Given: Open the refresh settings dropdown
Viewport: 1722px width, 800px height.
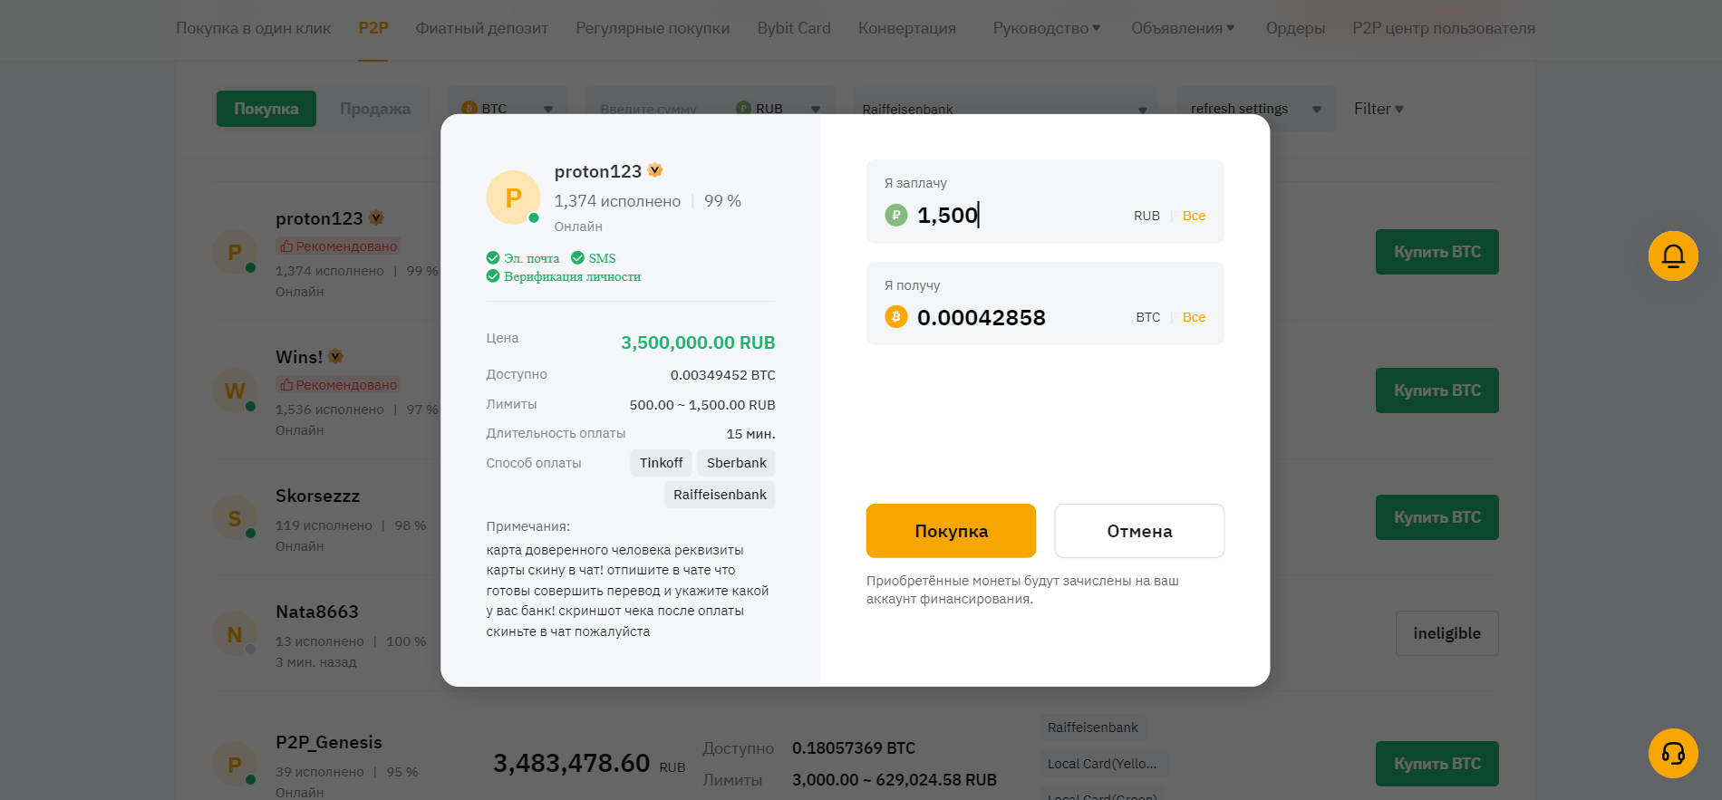Looking at the screenshot, I should pos(1254,109).
